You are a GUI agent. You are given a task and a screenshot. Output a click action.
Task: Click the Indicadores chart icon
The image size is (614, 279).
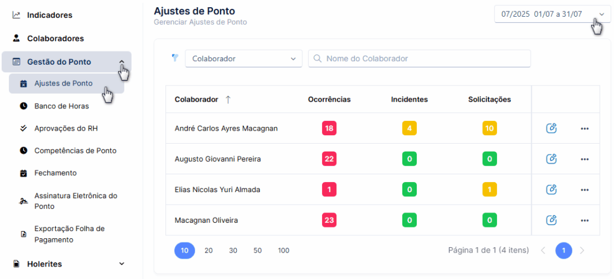click(16, 15)
